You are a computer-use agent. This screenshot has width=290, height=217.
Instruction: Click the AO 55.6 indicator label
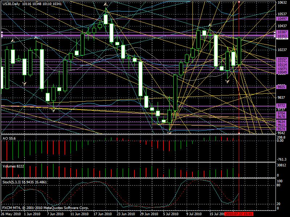pos(9,139)
